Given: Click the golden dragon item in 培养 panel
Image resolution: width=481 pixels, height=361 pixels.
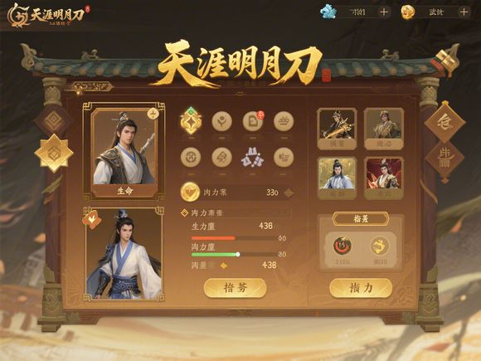Looking at the screenshot, I should (x=380, y=246).
